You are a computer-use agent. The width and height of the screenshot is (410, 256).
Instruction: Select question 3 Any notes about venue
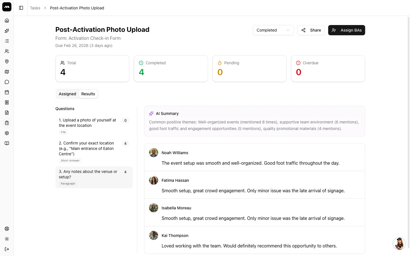point(94,177)
